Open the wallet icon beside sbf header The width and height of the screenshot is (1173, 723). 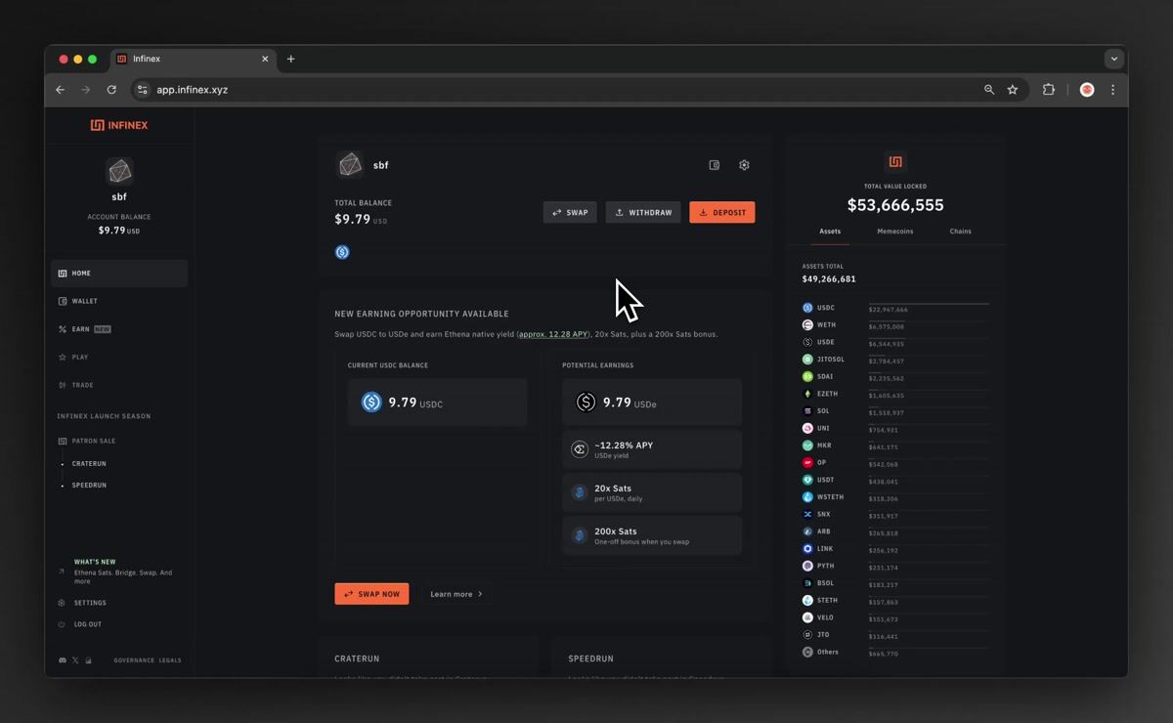tap(715, 165)
